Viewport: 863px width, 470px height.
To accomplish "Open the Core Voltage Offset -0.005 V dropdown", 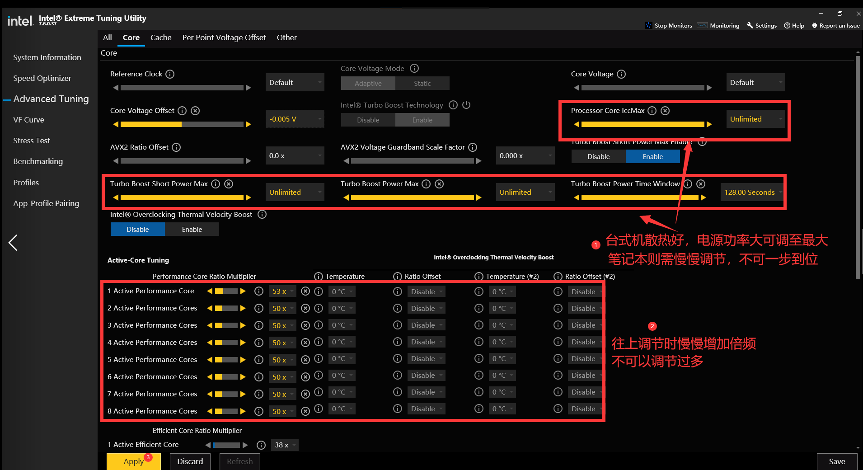I will pos(295,119).
